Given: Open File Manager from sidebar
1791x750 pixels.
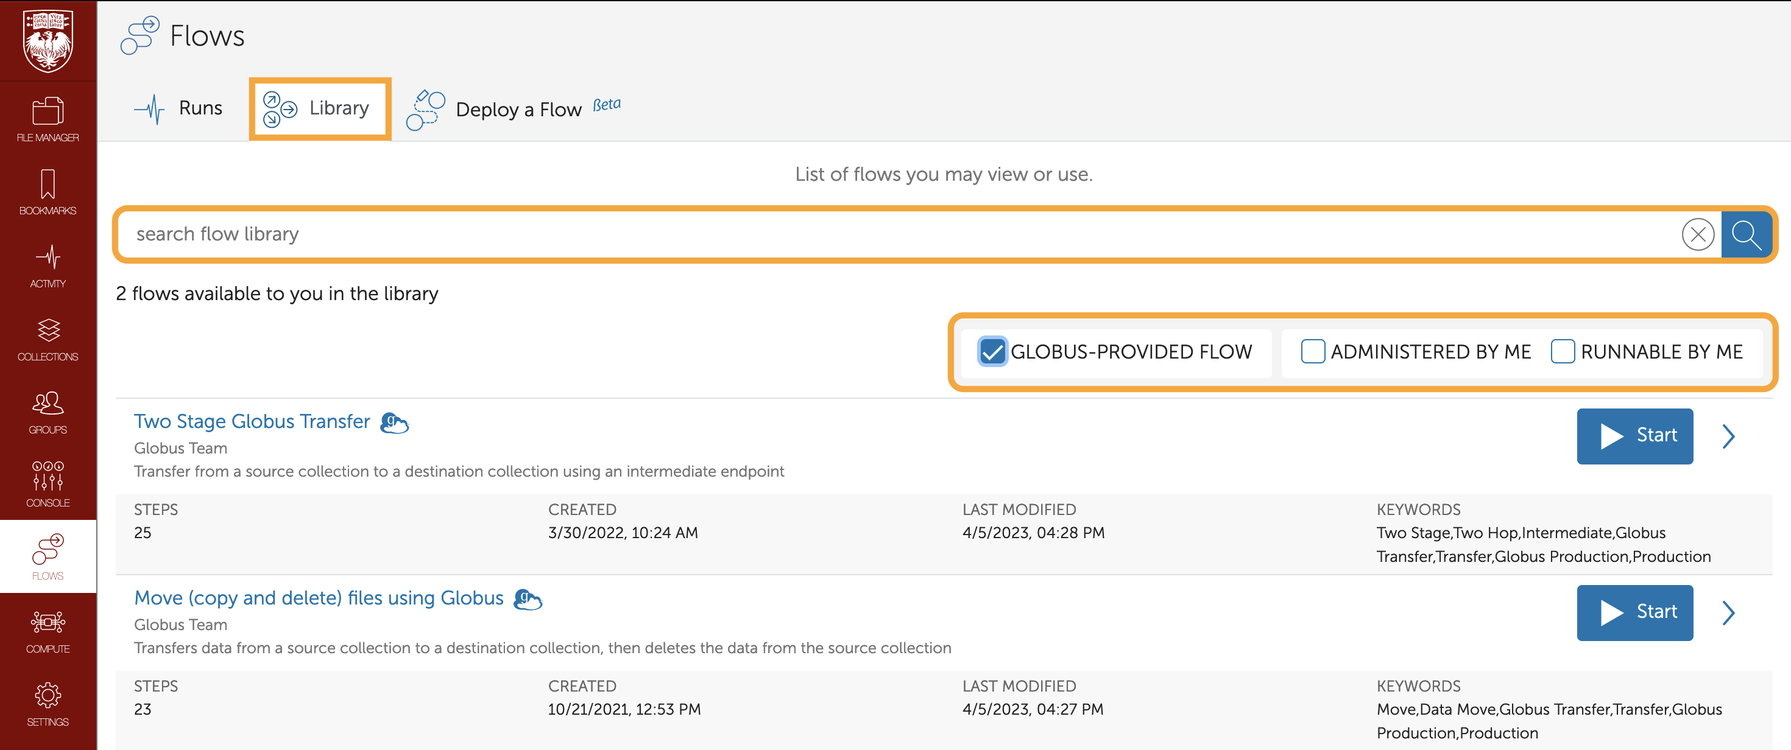Looking at the screenshot, I should 48,119.
